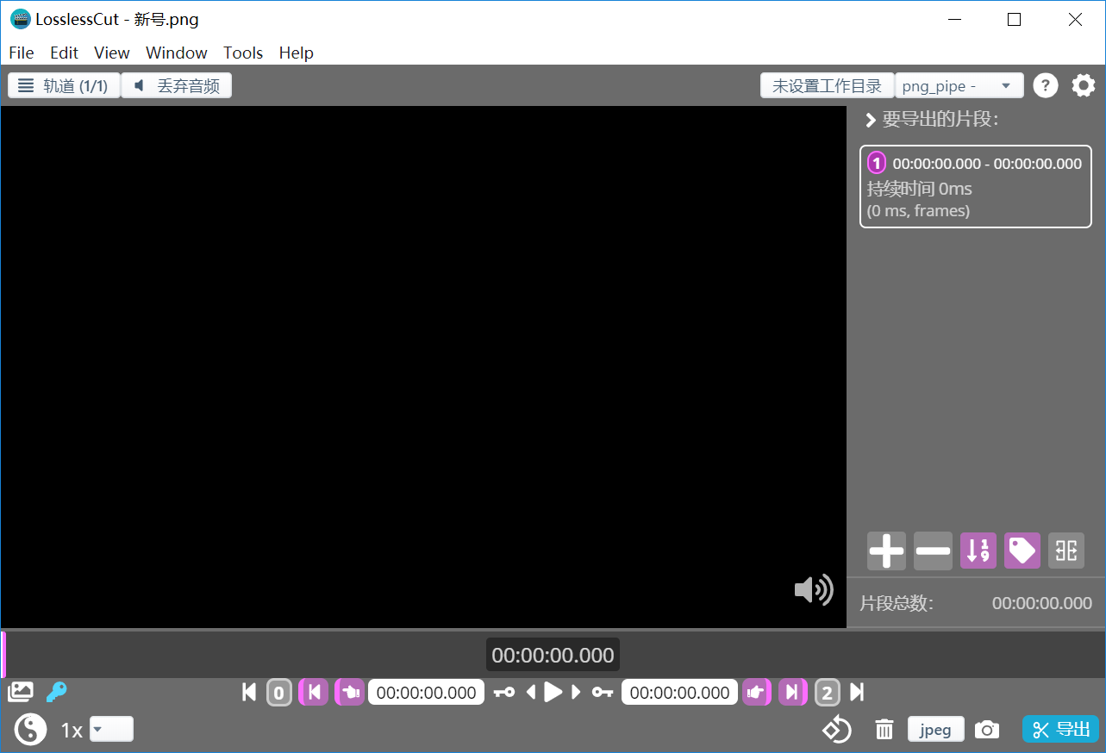Viewport: 1106px width, 753px height.
Task: Open png_pipe output format dropdown
Action: 959,86
